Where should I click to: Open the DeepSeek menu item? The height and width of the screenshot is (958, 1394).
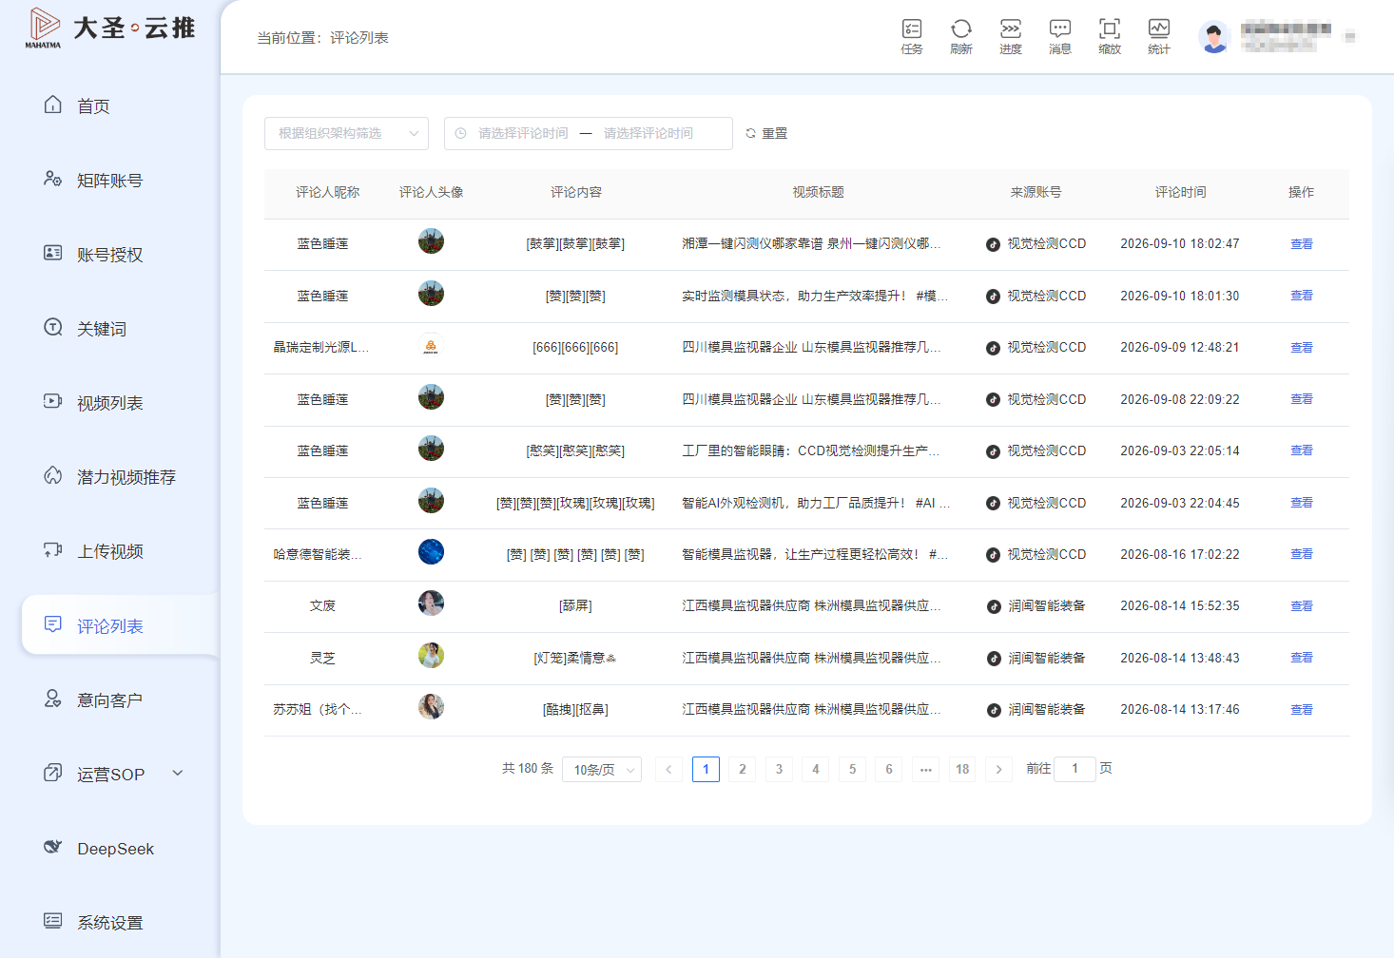click(x=114, y=849)
